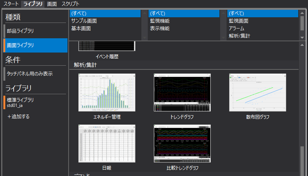Toggle タッチパネル用のみ表示 condition
Viewport: 308px width, 176px height.
35,74
